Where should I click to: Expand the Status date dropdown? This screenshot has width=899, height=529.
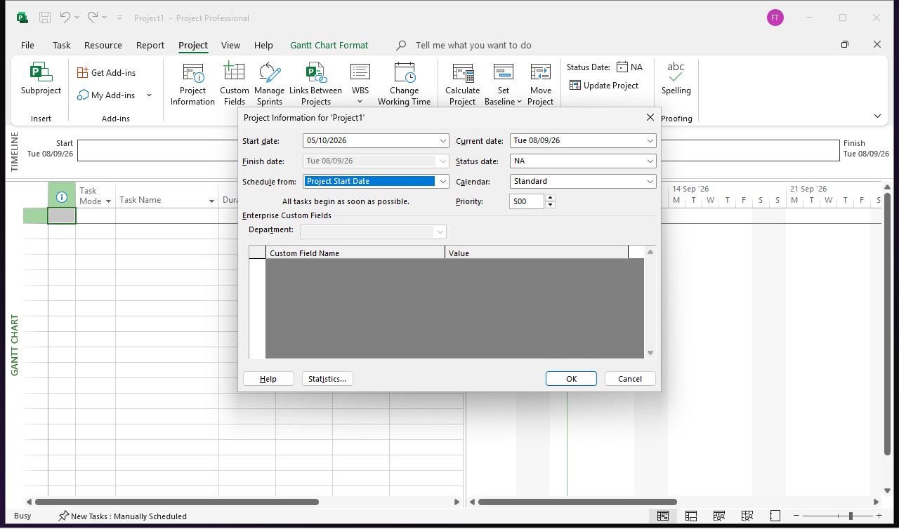coord(650,161)
